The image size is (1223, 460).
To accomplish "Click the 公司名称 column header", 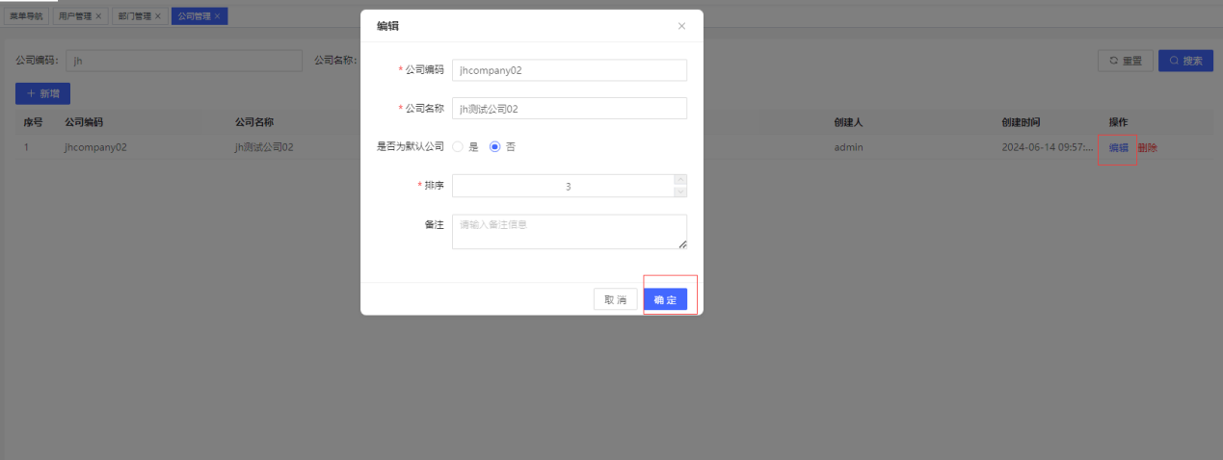I will 254,122.
